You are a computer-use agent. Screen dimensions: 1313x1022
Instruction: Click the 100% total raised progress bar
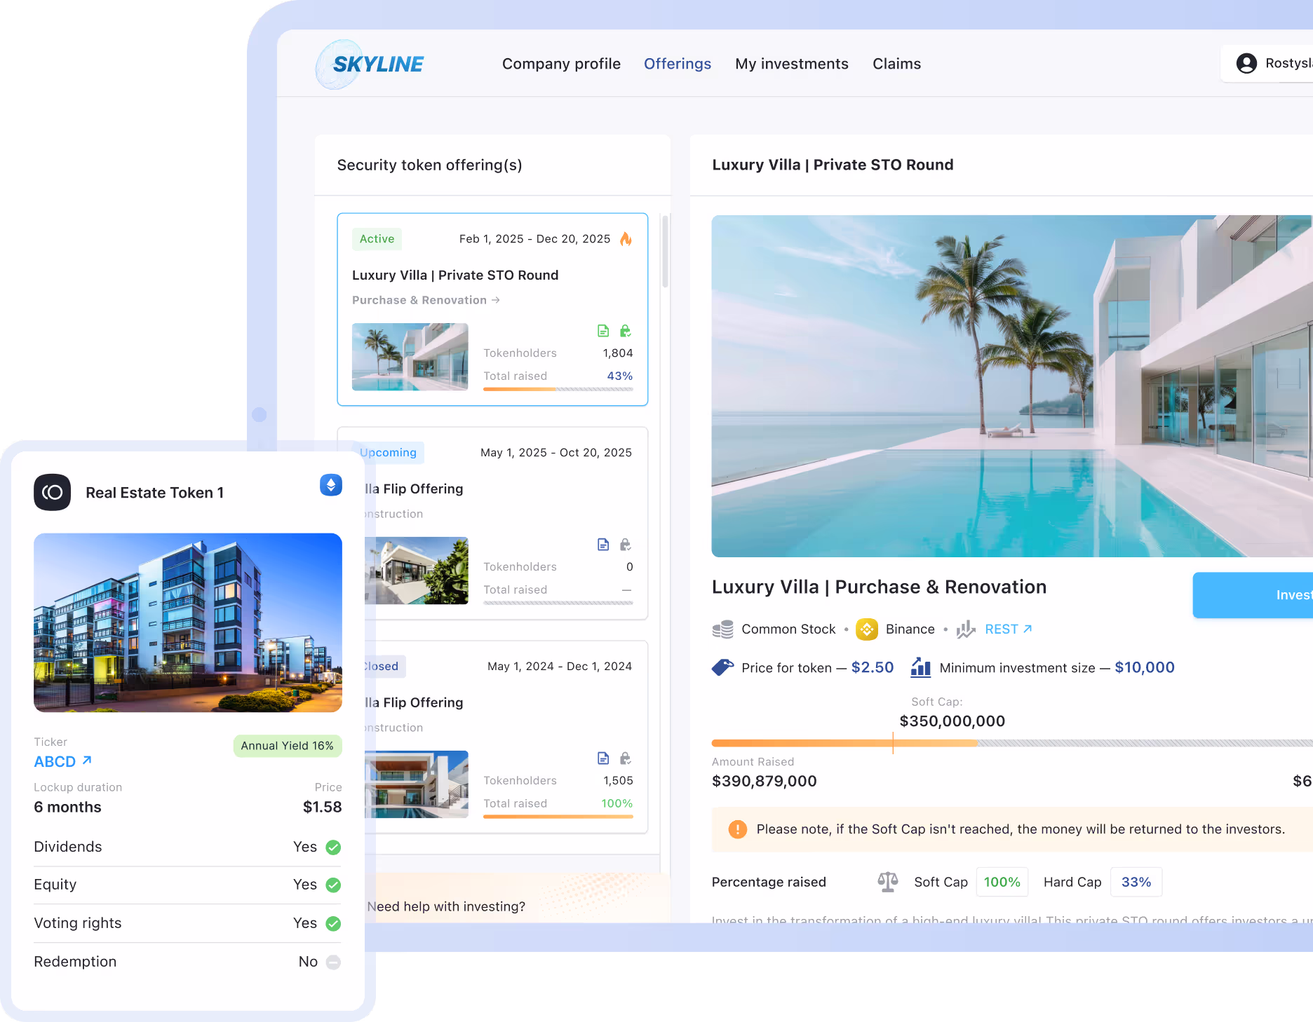tap(558, 817)
